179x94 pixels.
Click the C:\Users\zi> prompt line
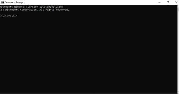coord(8,16)
